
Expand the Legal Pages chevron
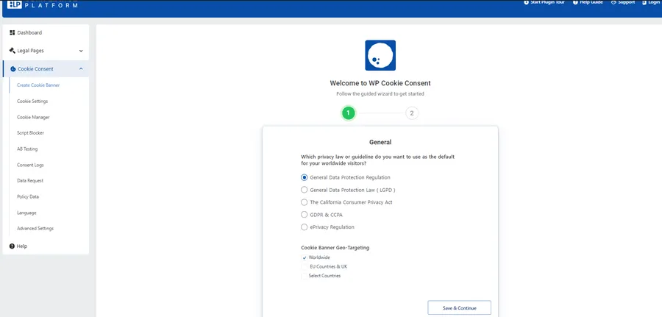click(x=81, y=51)
